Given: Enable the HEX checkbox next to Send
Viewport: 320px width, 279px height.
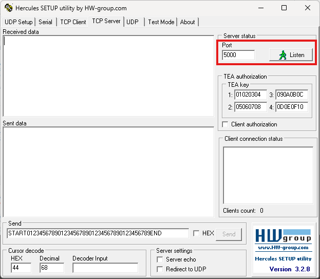Looking at the screenshot, I should [197, 233].
